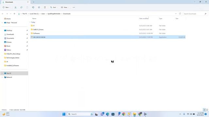Image resolution: width=209 pixels, height=117 pixels.
Task: Click the Delete trash icon in the toolbar
Action: [x=45, y=7]
